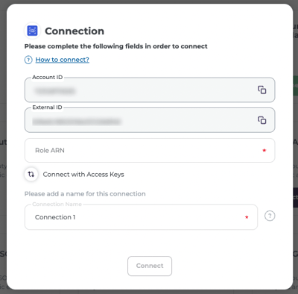This screenshot has height=294, width=298.
Task: Switch to Connect with Access Keys
Action: (83, 175)
